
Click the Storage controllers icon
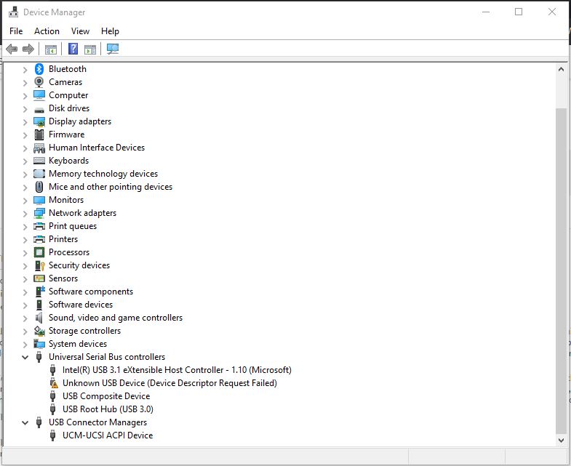pyautogui.click(x=39, y=331)
